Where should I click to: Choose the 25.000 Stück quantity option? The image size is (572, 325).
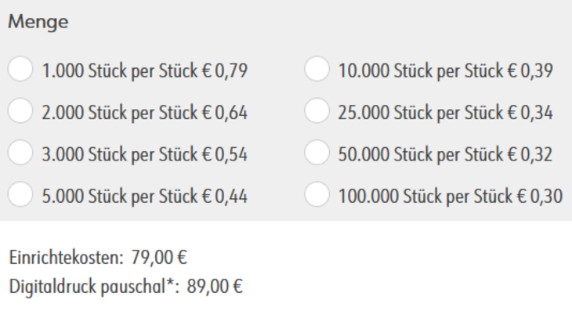coord(317,112)
